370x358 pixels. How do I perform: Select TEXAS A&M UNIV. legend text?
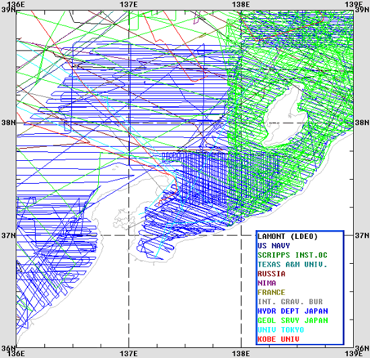[293, 264]
